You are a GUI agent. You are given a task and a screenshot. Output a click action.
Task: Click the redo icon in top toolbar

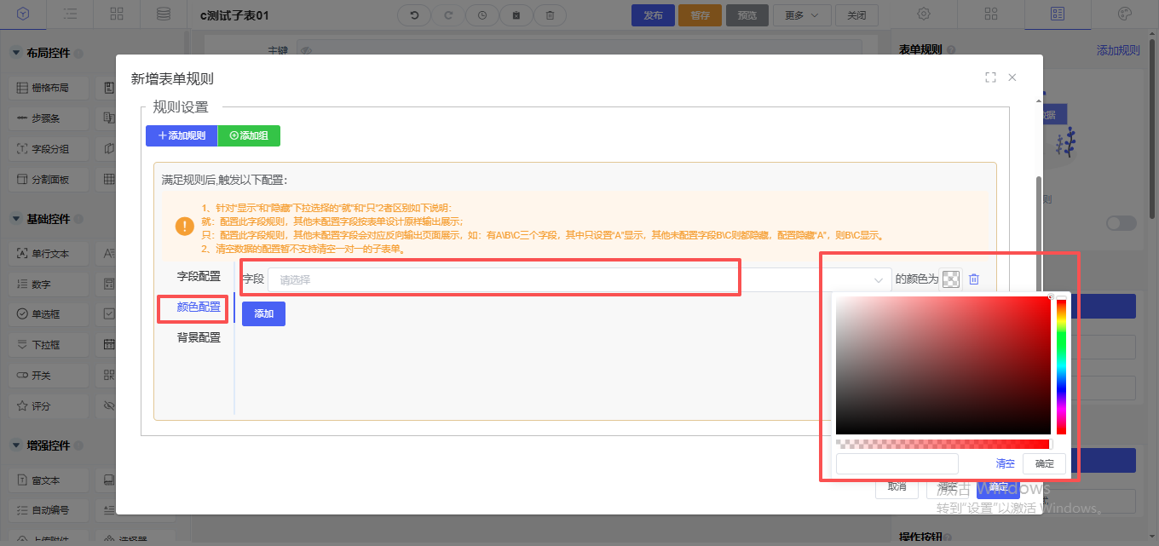click(x=448, y=15)
